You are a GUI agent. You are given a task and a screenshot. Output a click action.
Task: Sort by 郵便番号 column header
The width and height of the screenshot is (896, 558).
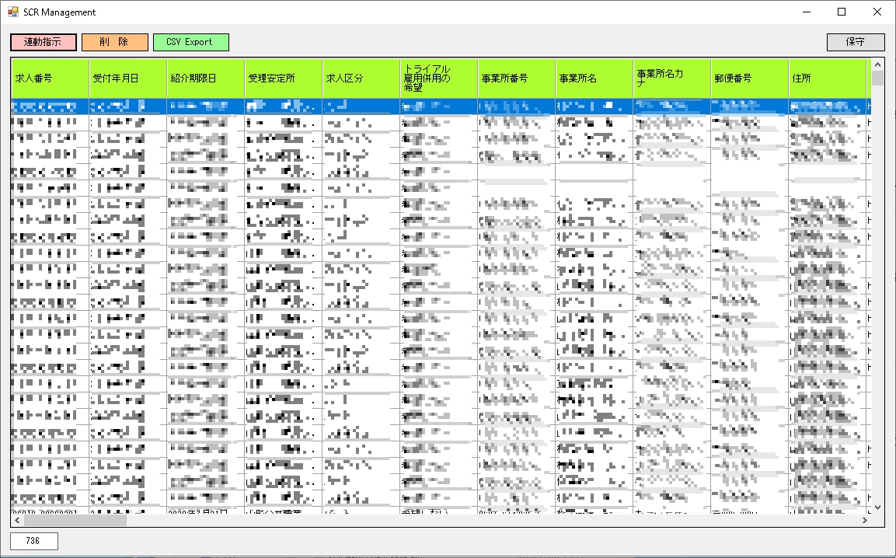(750, 78)
